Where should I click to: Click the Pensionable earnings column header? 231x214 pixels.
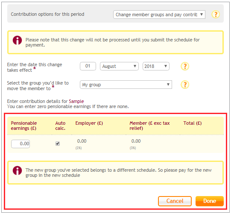coord(24,126)
